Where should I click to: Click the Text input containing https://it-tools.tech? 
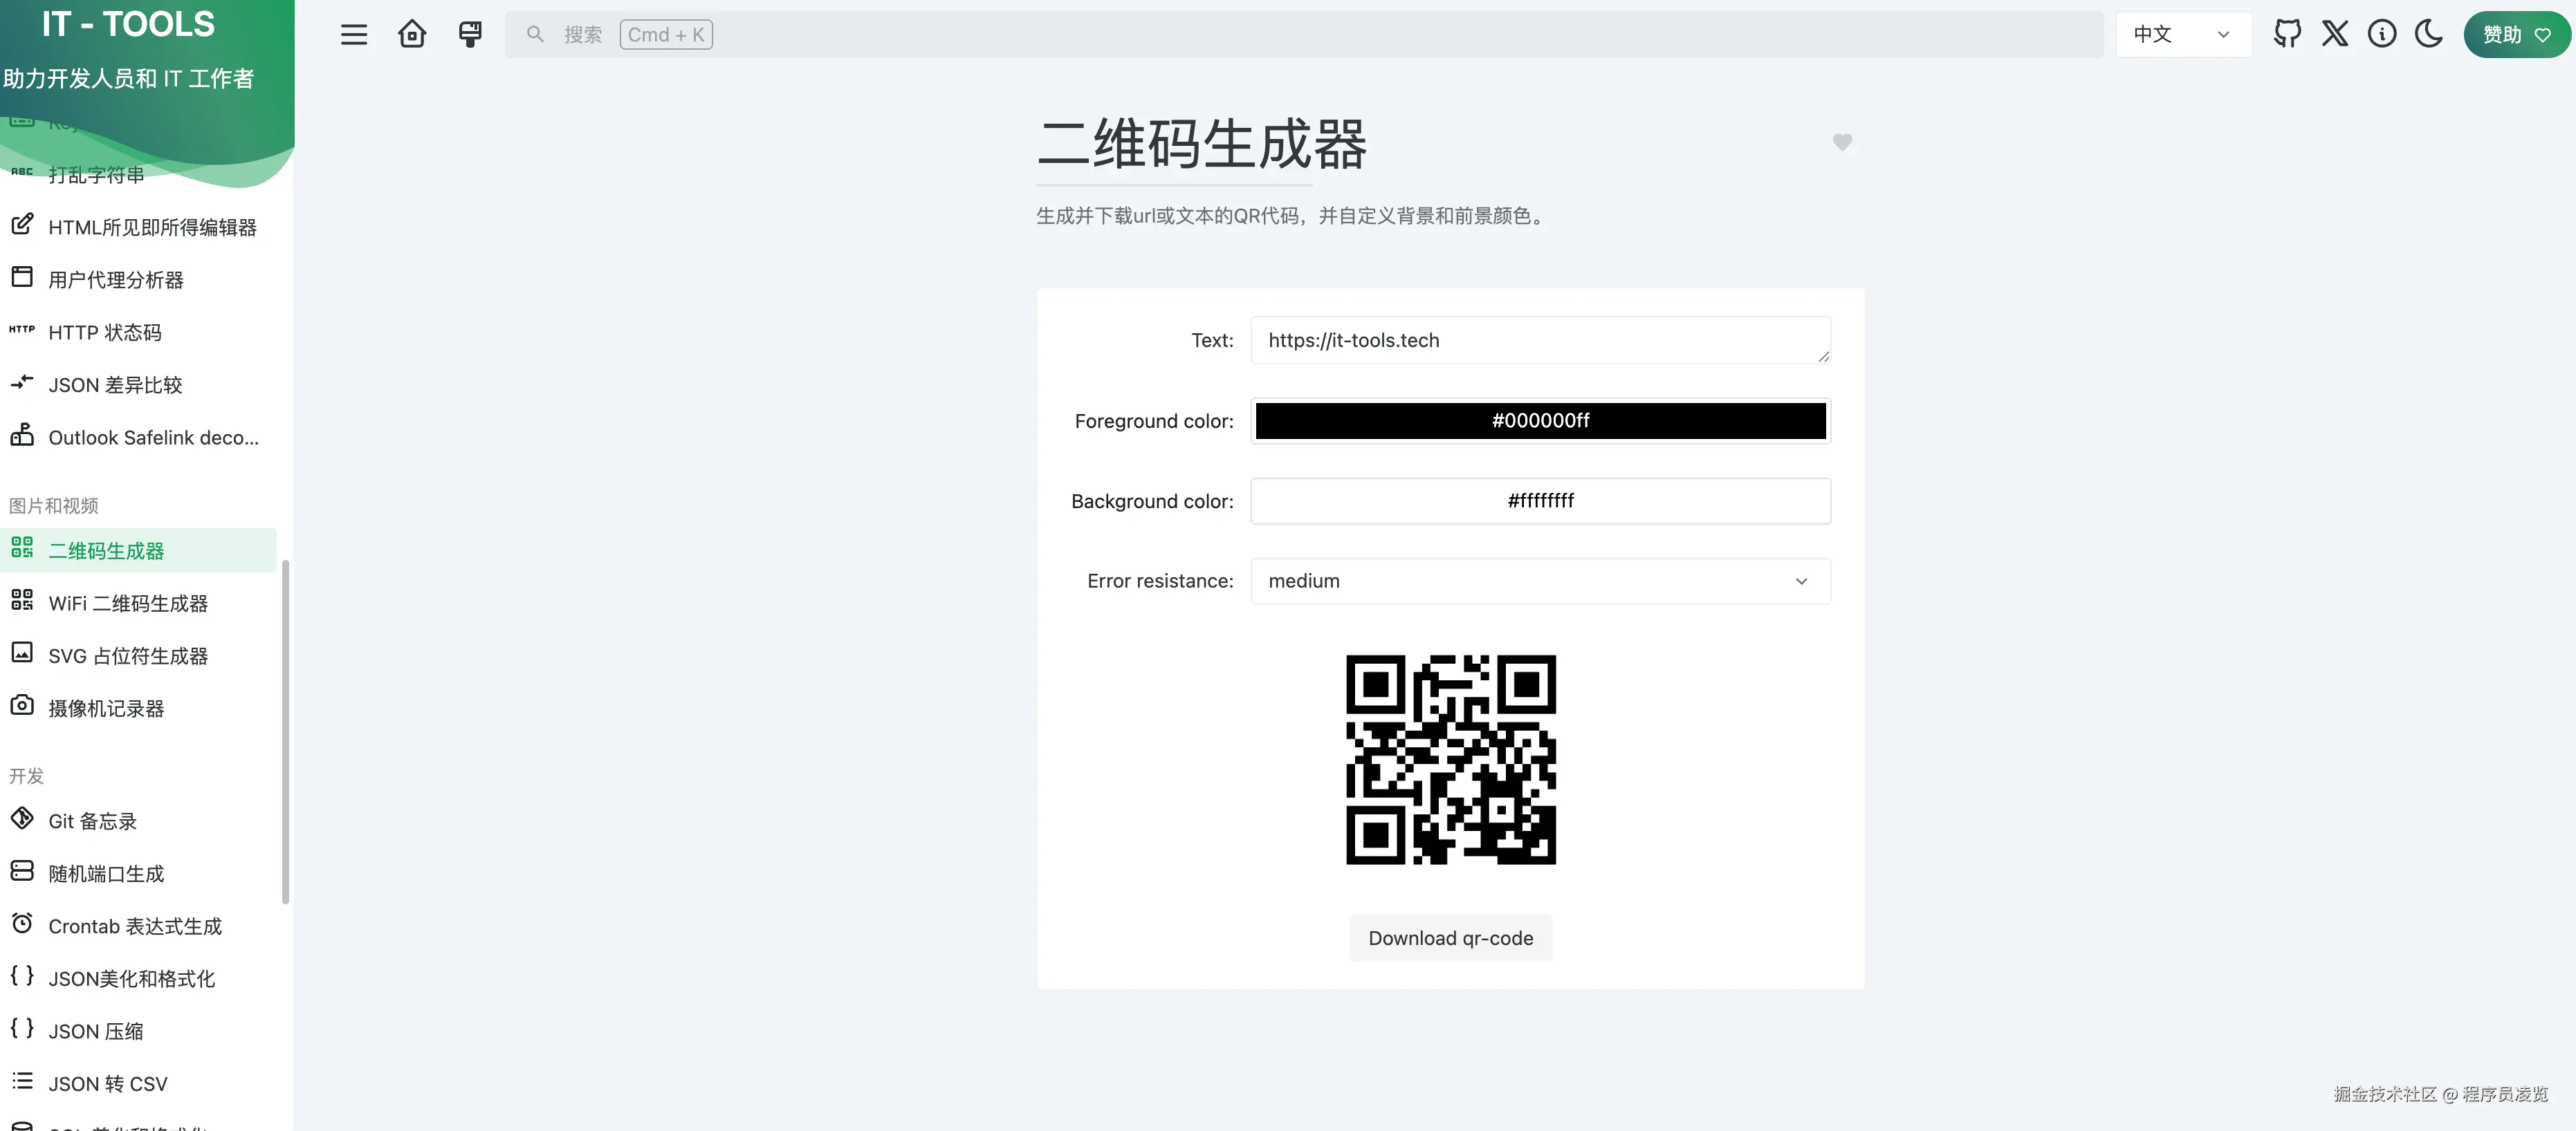1540,341
